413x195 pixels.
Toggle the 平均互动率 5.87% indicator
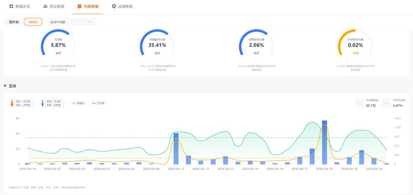click(x=393, y=103)
